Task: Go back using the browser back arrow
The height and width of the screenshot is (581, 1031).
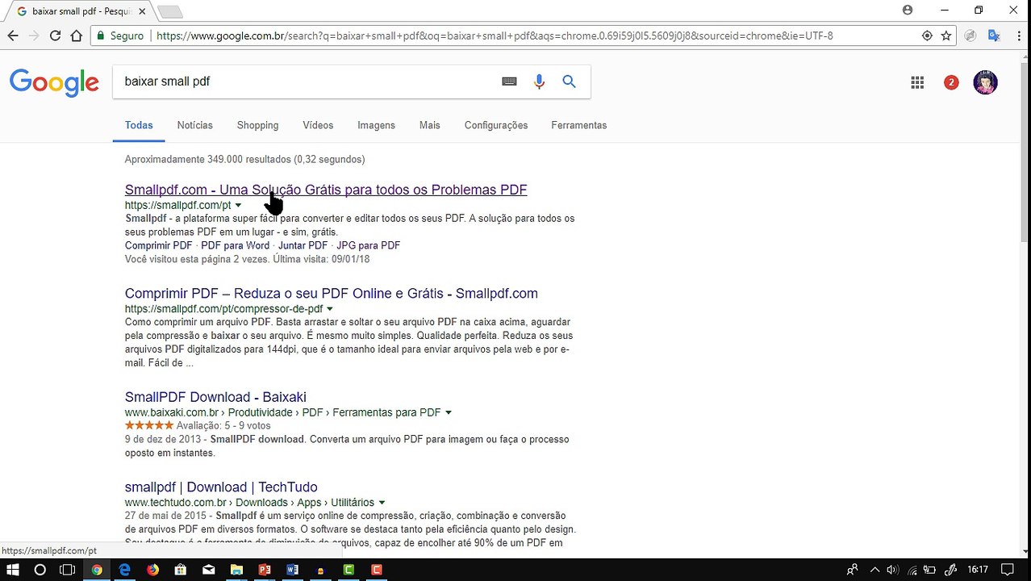Action: click(x=13, y=36)
